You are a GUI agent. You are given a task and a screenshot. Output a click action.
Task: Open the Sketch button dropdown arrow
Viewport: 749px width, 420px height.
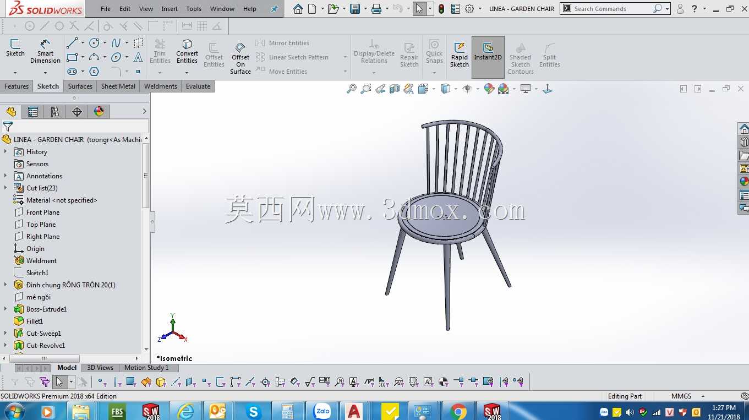click(x=15, y=72)
